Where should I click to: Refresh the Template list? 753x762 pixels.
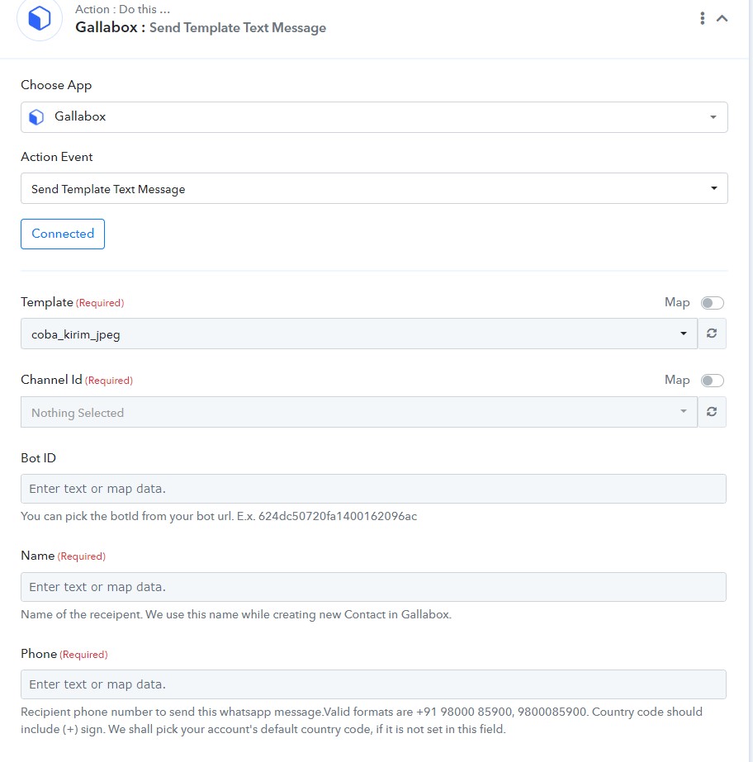[x=712, y=334]
